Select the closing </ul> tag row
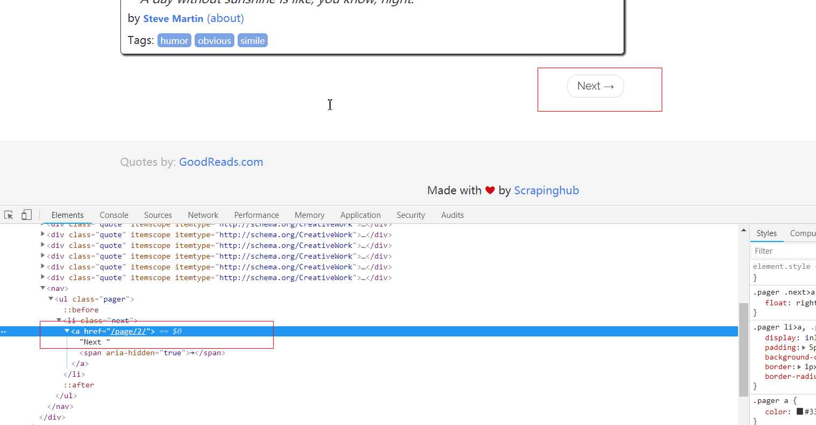This screenshot has height=425, width=816. coord(66,395)
